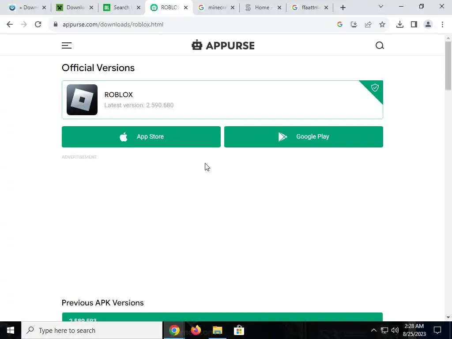
Task: Click the ROBLOX title text
Action: click(118, 94)
